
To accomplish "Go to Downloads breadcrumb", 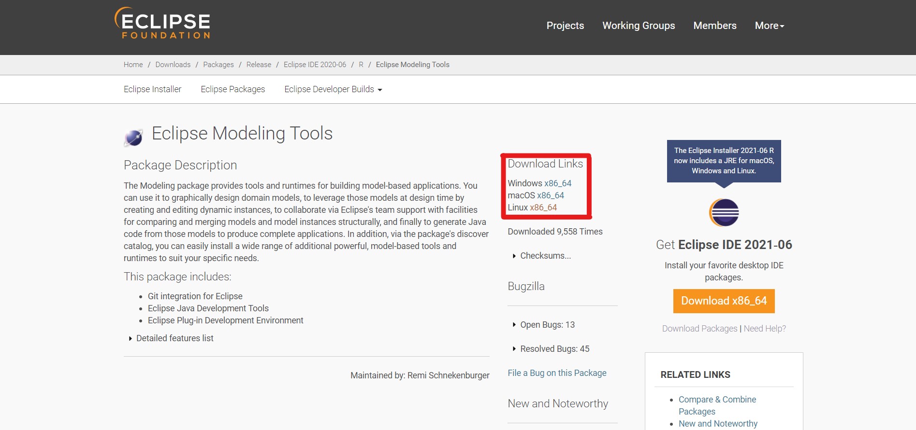I will tap(173, 65).
